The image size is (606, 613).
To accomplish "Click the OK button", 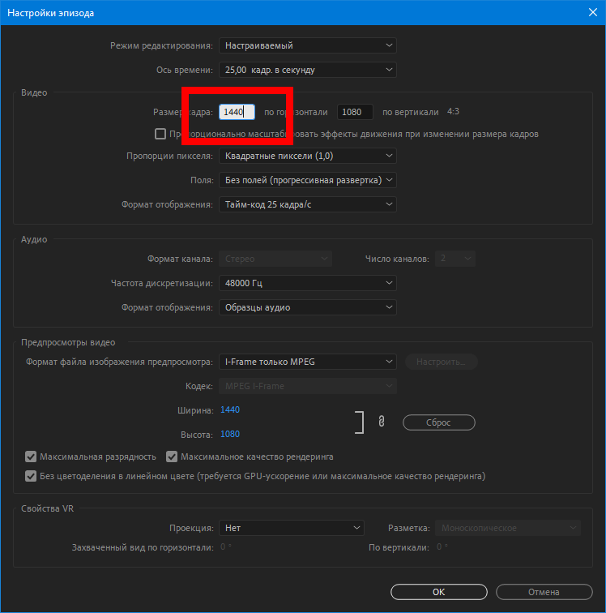I will pos(438,591).
